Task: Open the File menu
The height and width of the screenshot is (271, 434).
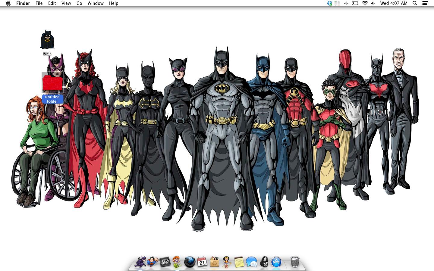Action: click(39, 3)
